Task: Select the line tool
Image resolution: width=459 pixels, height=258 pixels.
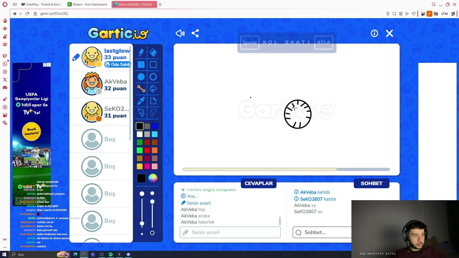Action: (x=141, y=89)
